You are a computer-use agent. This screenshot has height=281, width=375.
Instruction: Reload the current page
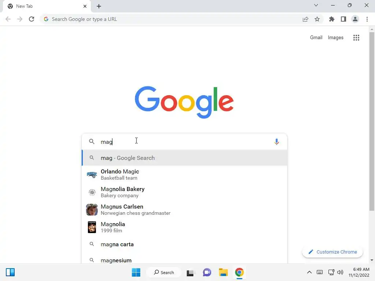click(31, 19)
